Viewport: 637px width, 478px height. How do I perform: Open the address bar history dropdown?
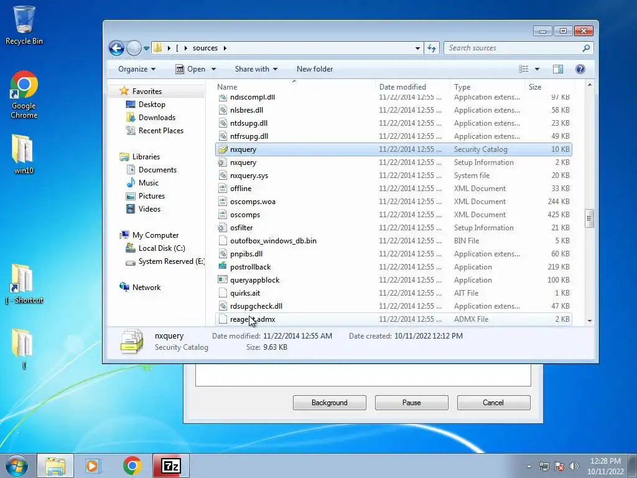click(417, 49)
